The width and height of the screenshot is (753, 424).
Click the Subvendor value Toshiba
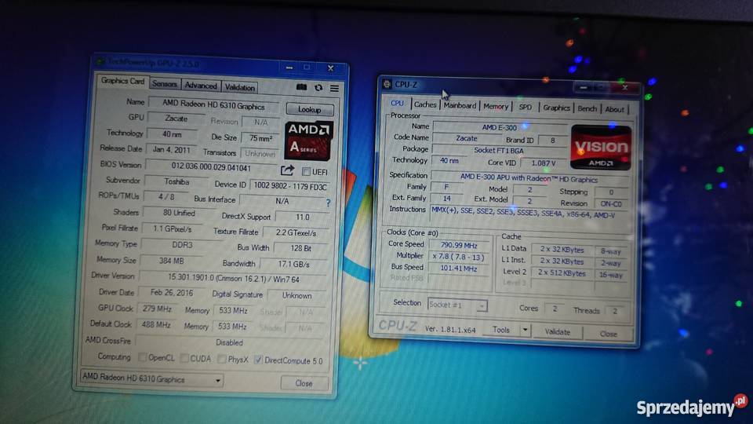tap(176, 181)
